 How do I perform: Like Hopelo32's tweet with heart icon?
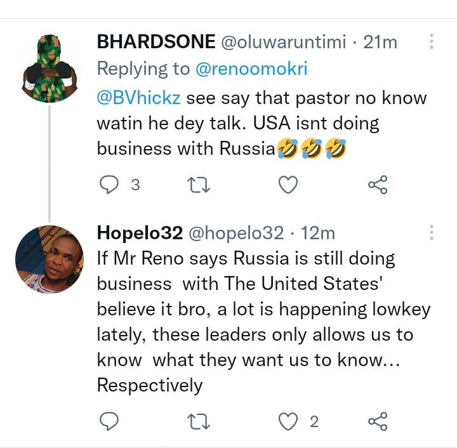(x=289, y=421)
